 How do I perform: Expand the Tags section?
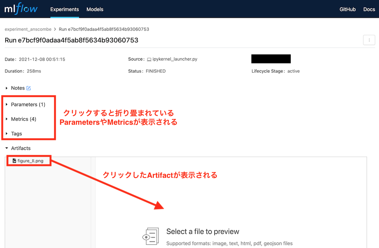pos(16,133)
